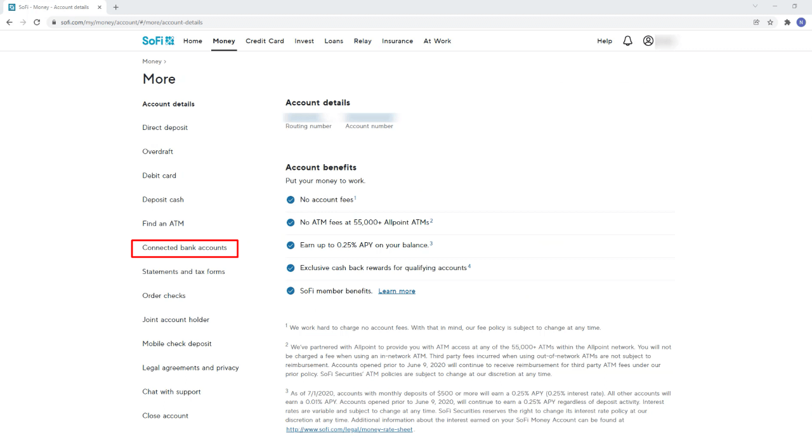Close the SoFi Money browser tab

click(100, 7)
